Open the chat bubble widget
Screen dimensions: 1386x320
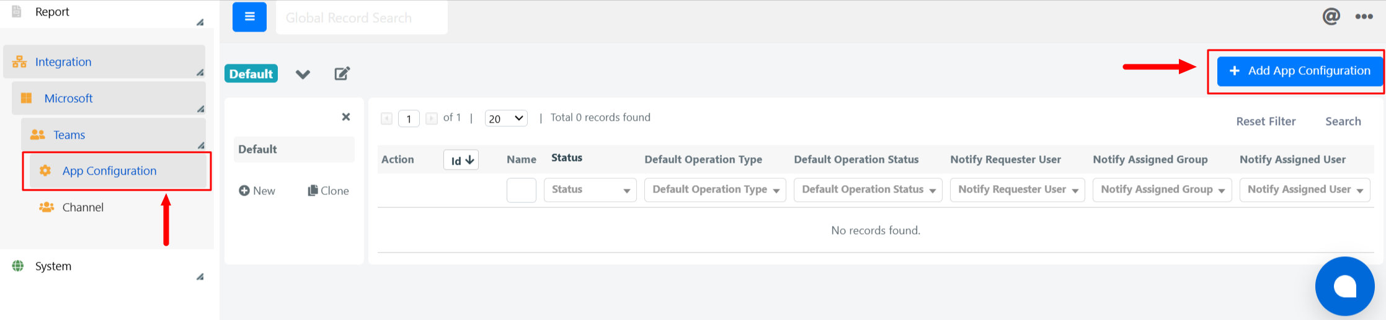pos(1344,287)
